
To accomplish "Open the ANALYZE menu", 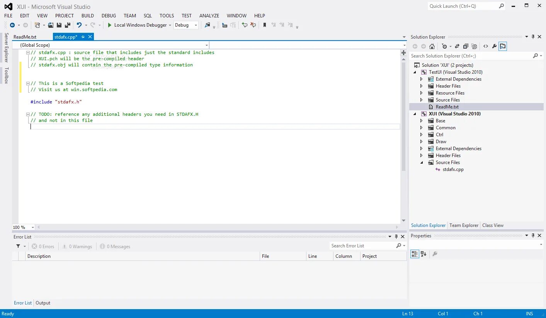I will pos(209,16).
